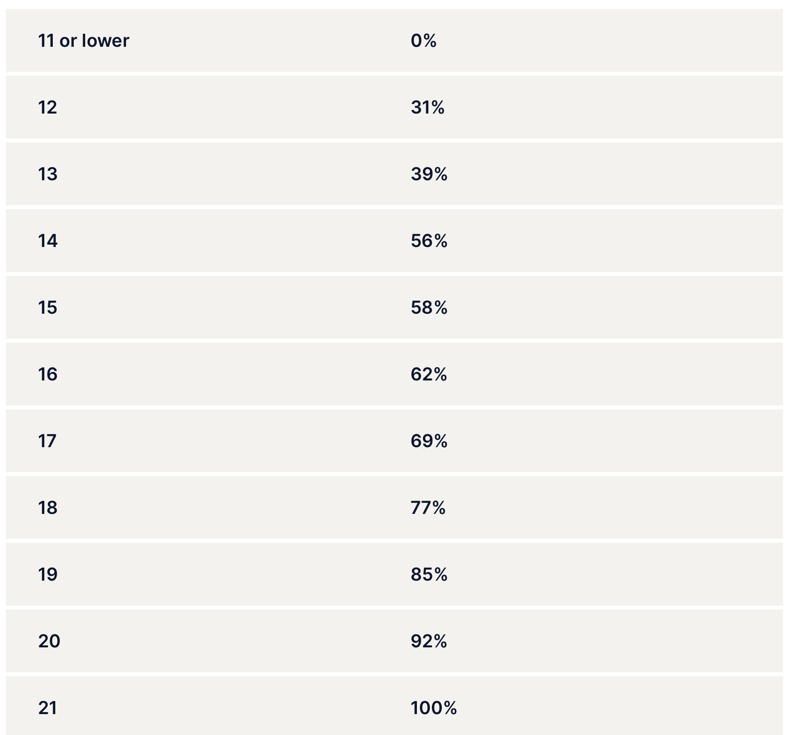Click the 62% percentage value
This screenshot has height=735, width=788.
click(428, 374)
